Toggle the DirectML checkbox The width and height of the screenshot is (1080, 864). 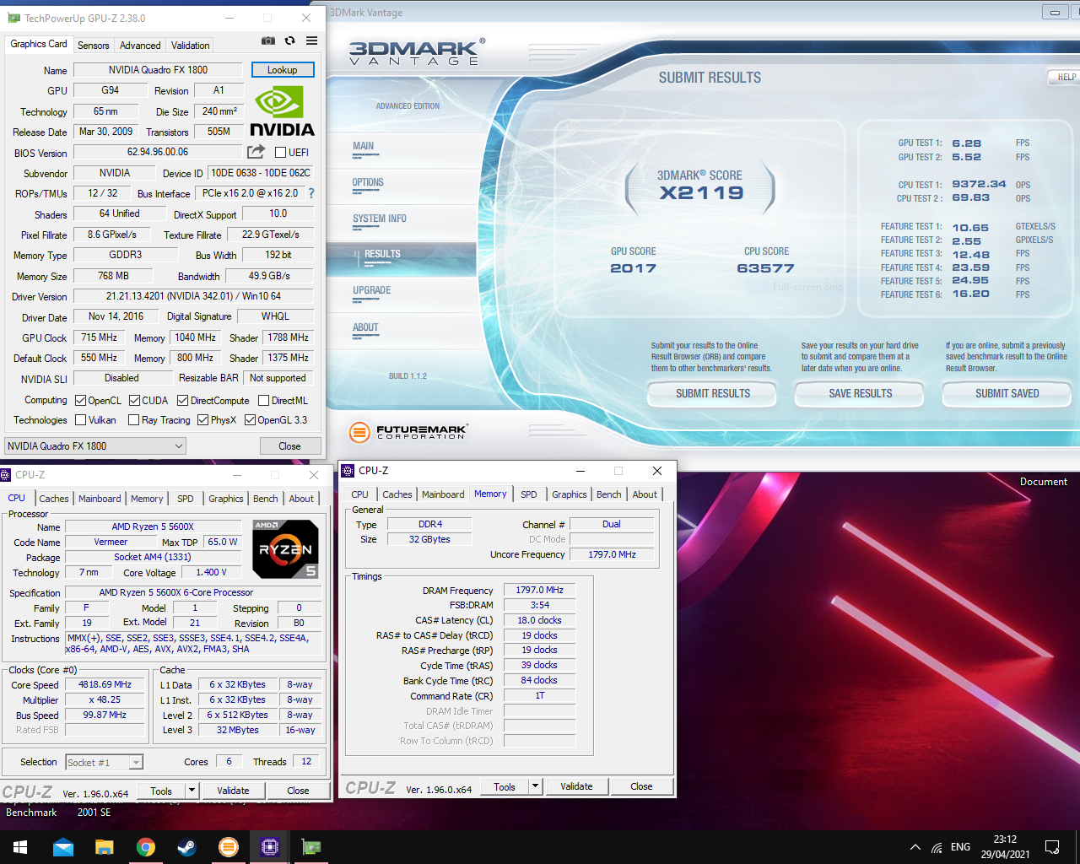pos(263,401)
